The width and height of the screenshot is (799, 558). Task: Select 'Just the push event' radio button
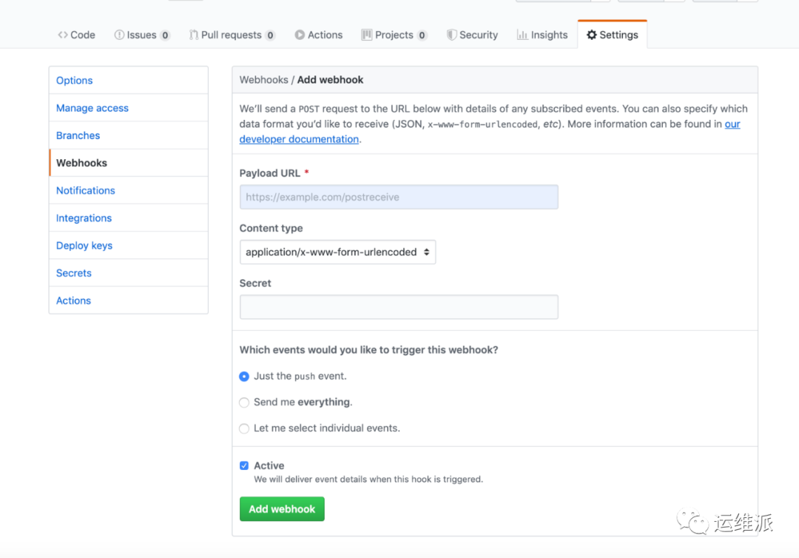(244, 377)
